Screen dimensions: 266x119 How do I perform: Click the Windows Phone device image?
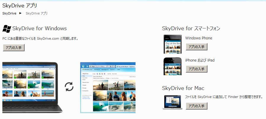[173, 44]
